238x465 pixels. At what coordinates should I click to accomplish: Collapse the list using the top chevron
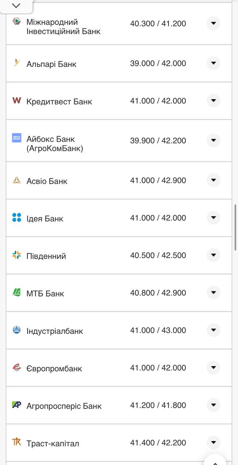(15, 5)
